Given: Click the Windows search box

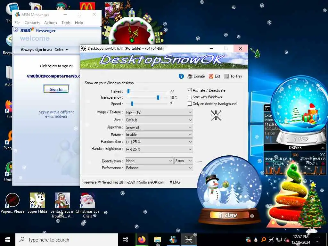Looking at the screenshot, I should (67, 240).
